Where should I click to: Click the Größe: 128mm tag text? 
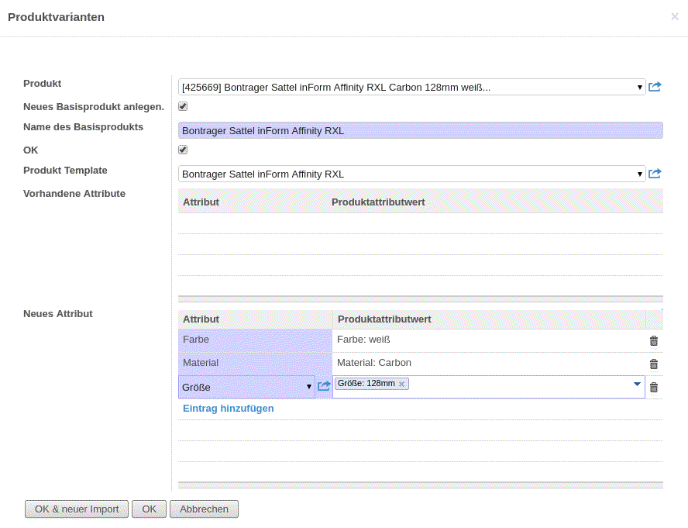tap(366, 384)
